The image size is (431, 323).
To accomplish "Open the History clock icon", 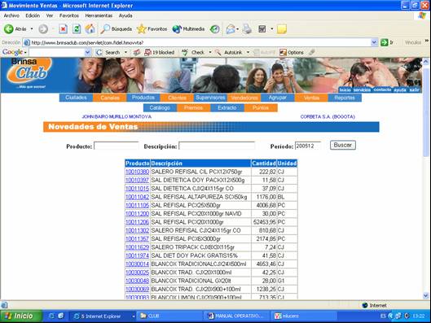I will 214,28.
